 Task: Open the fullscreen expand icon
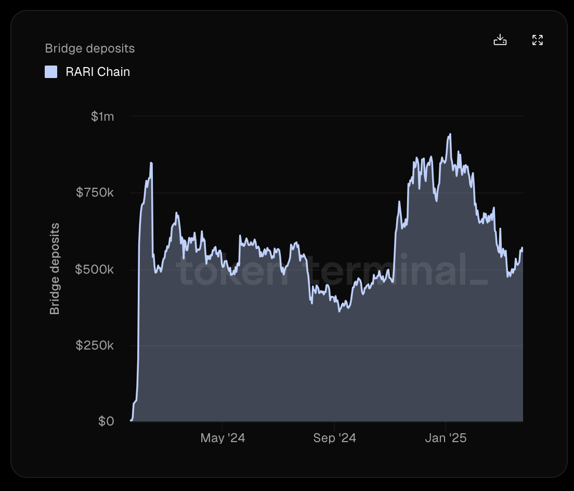coord(538,40)
